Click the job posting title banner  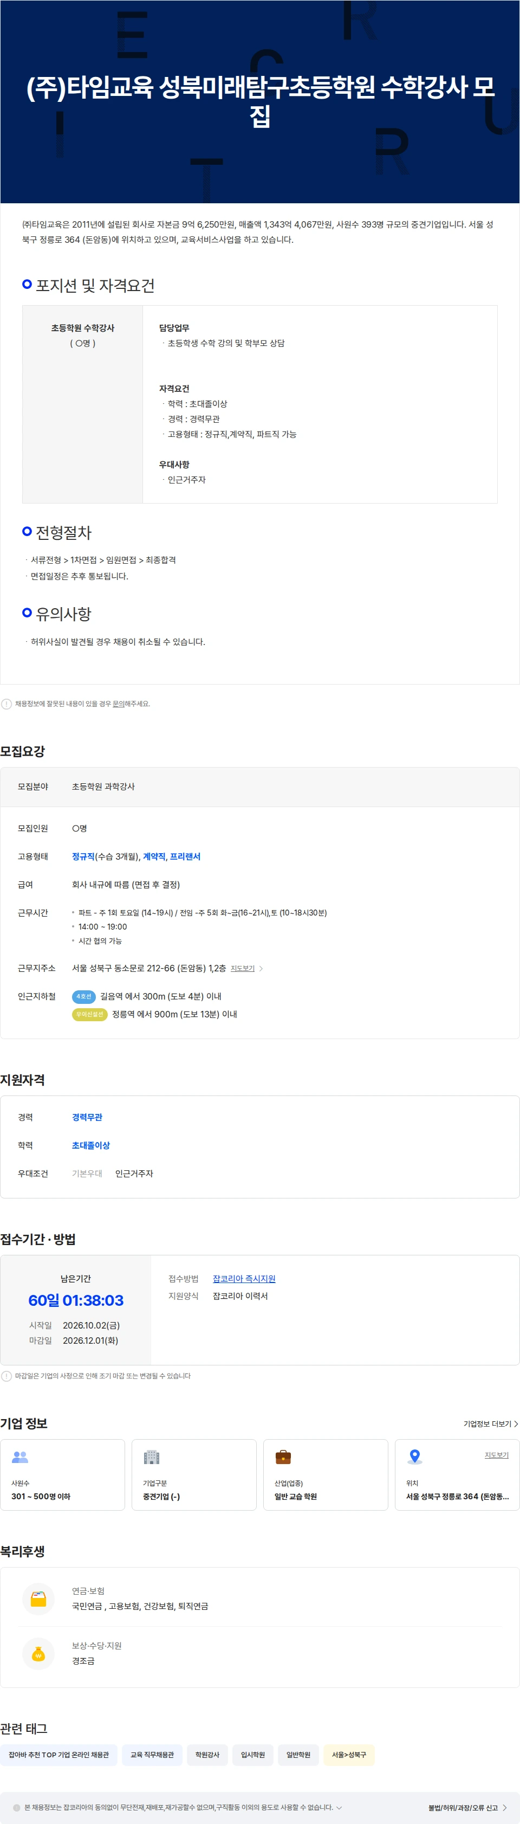(x=259, y=101)
